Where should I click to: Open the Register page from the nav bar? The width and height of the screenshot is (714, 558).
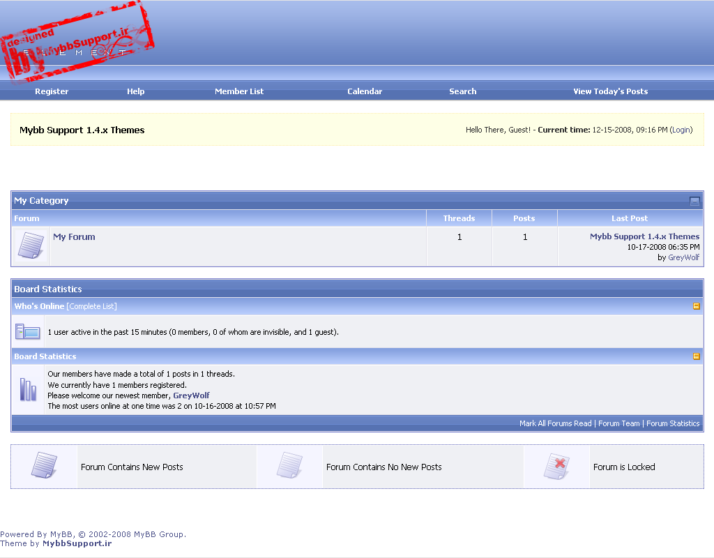[x=52, y=91]
